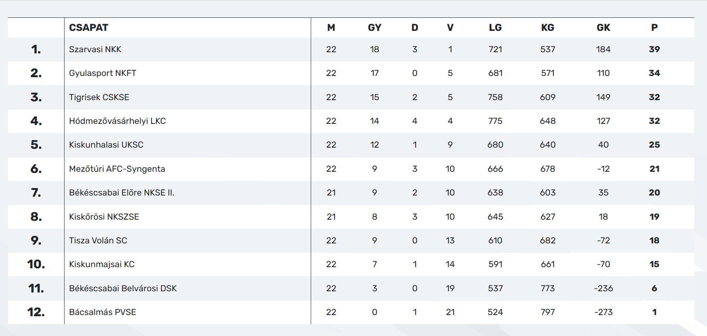The height and width of the screenshot is (336, 707).
Task: Click the Szarvasi NKK team name
Action: point(95,49)
